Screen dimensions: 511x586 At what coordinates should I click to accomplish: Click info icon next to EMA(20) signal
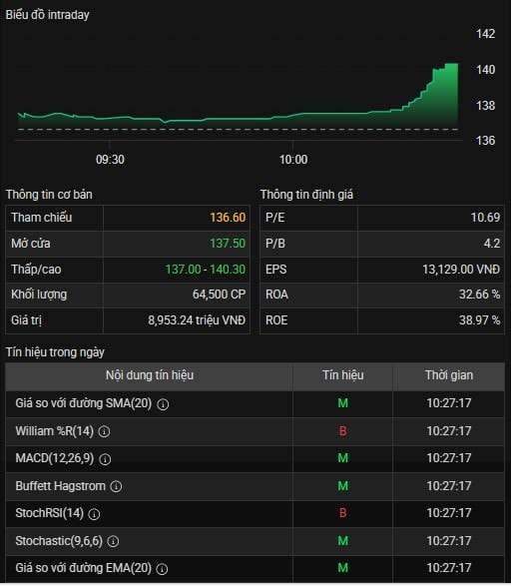(x=162, y=569)
